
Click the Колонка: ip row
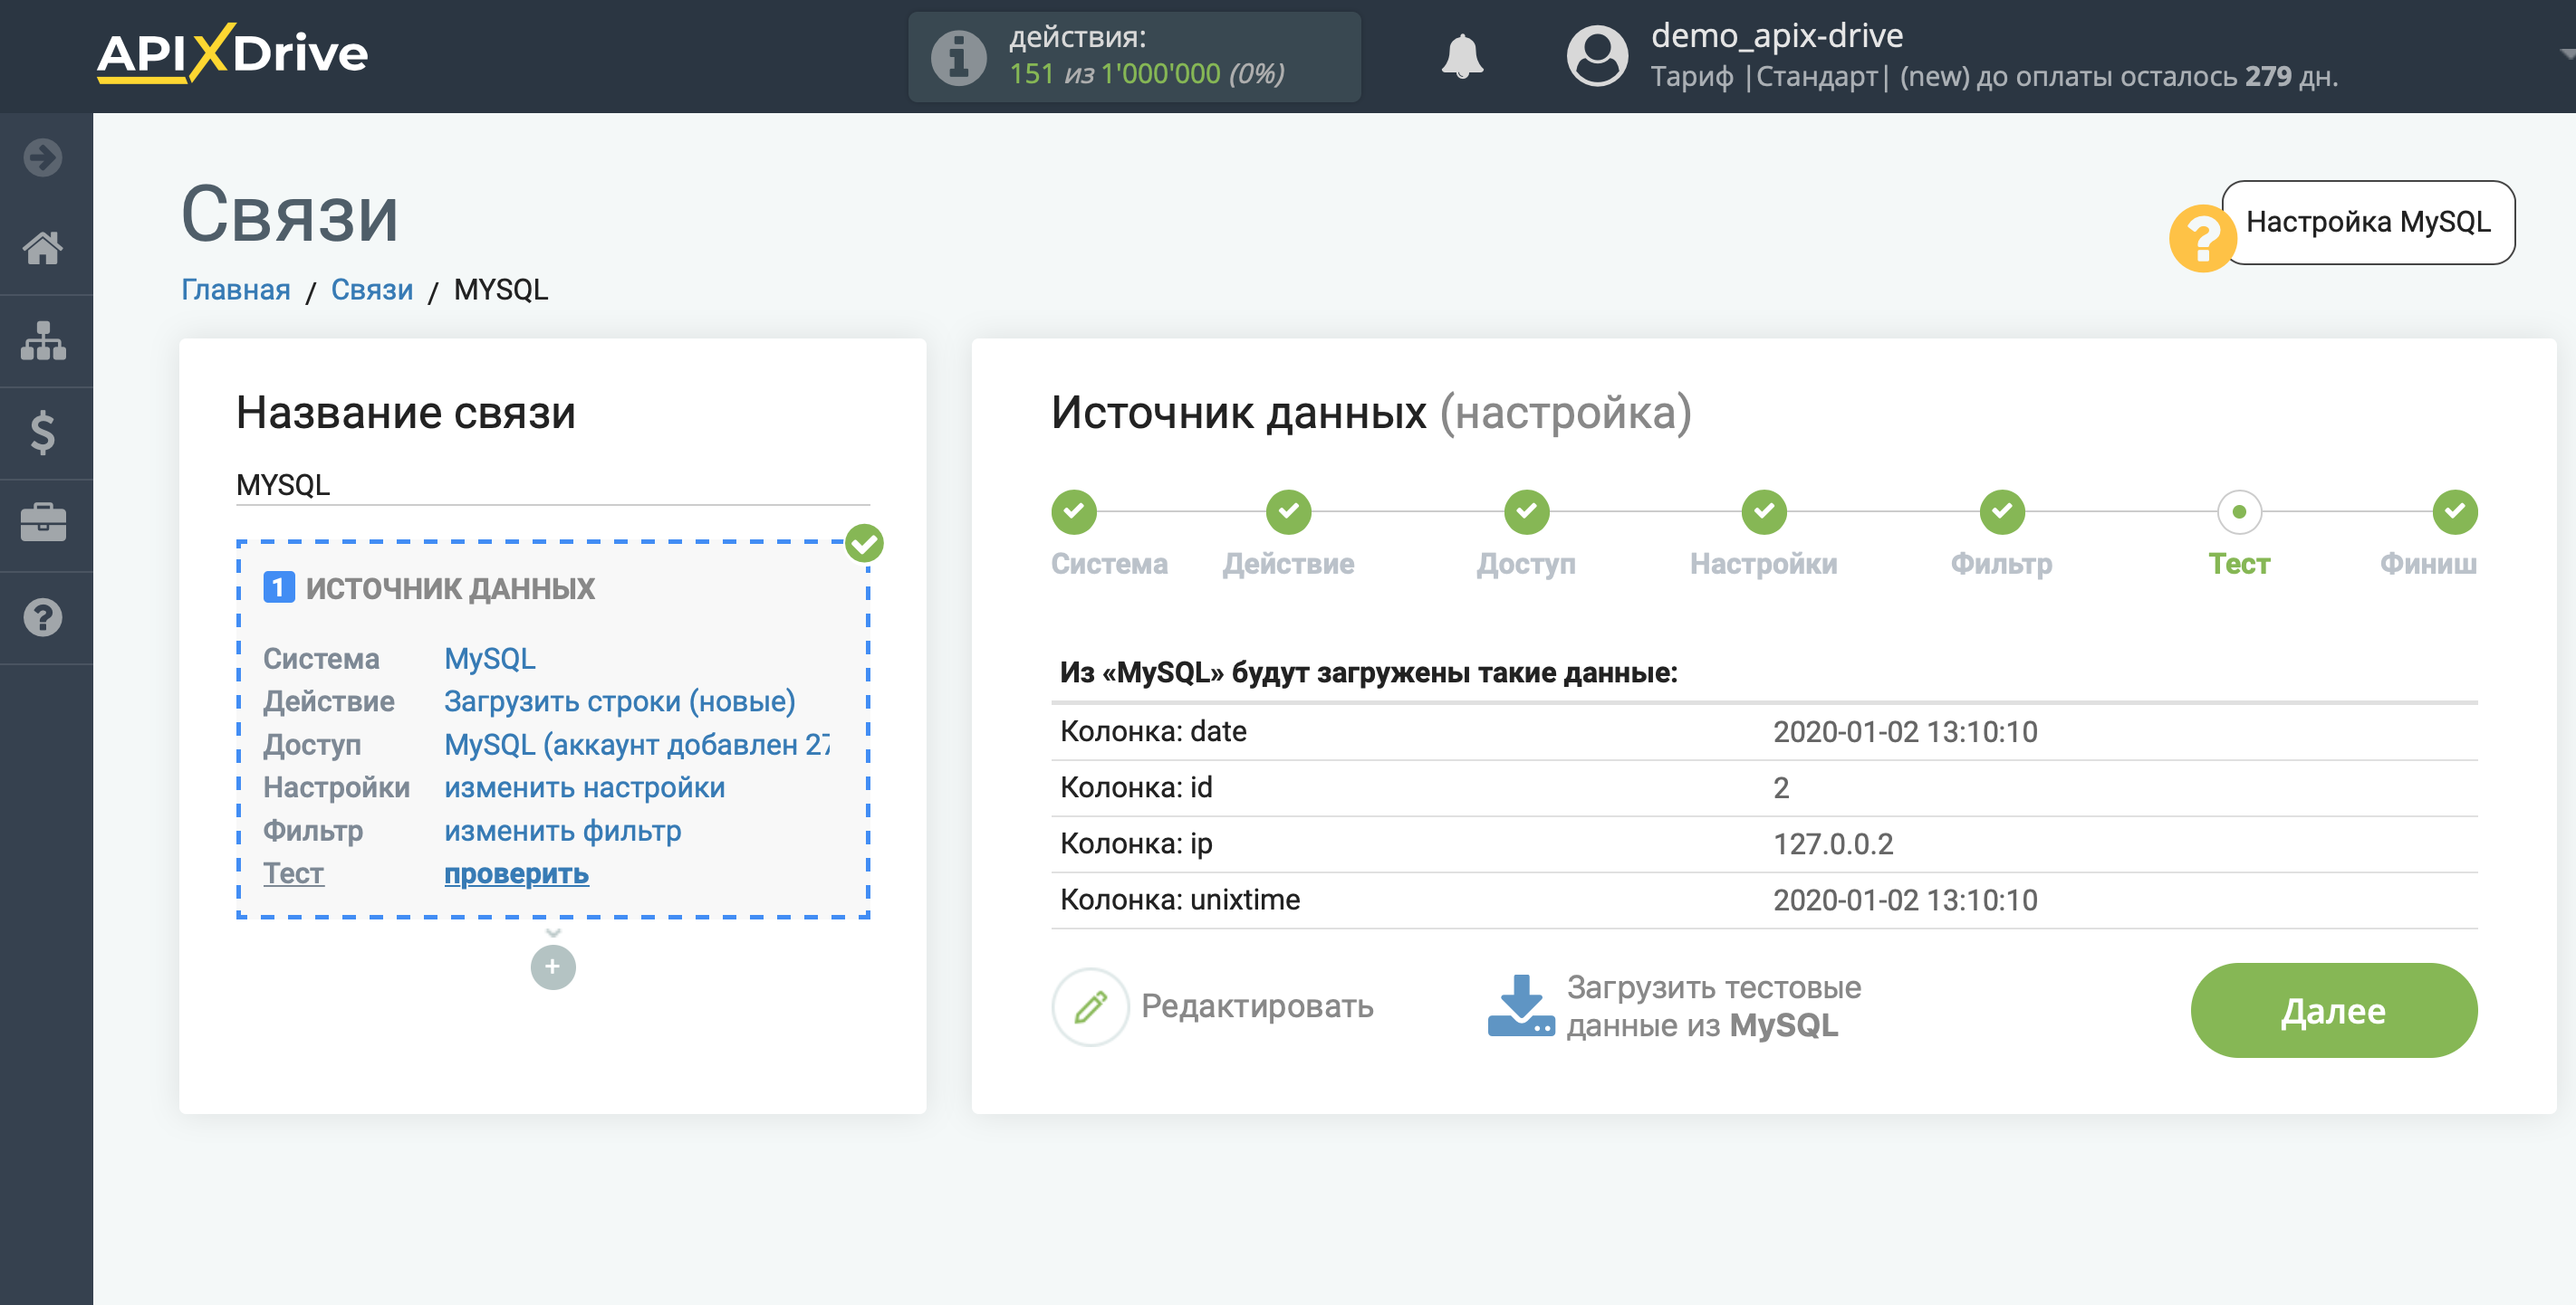point(1764,843)
